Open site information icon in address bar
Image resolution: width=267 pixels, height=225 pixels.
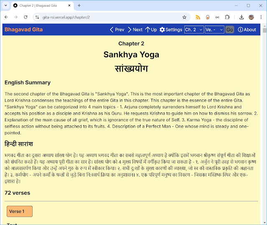(37, 17)
